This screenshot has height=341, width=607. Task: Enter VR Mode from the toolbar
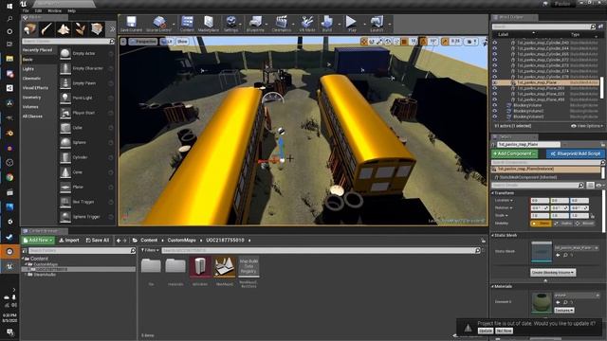pos(307,23)
